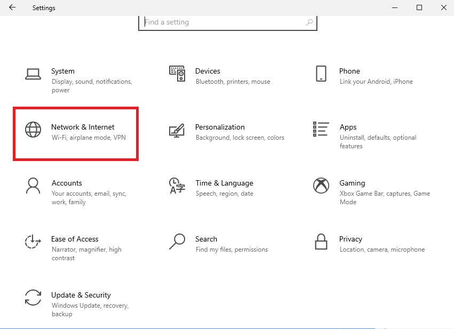The height and width of the screenshot is (329, 454).
Task: Click 'Display, sound, notifications, power' text
Action: click(92, 86)
